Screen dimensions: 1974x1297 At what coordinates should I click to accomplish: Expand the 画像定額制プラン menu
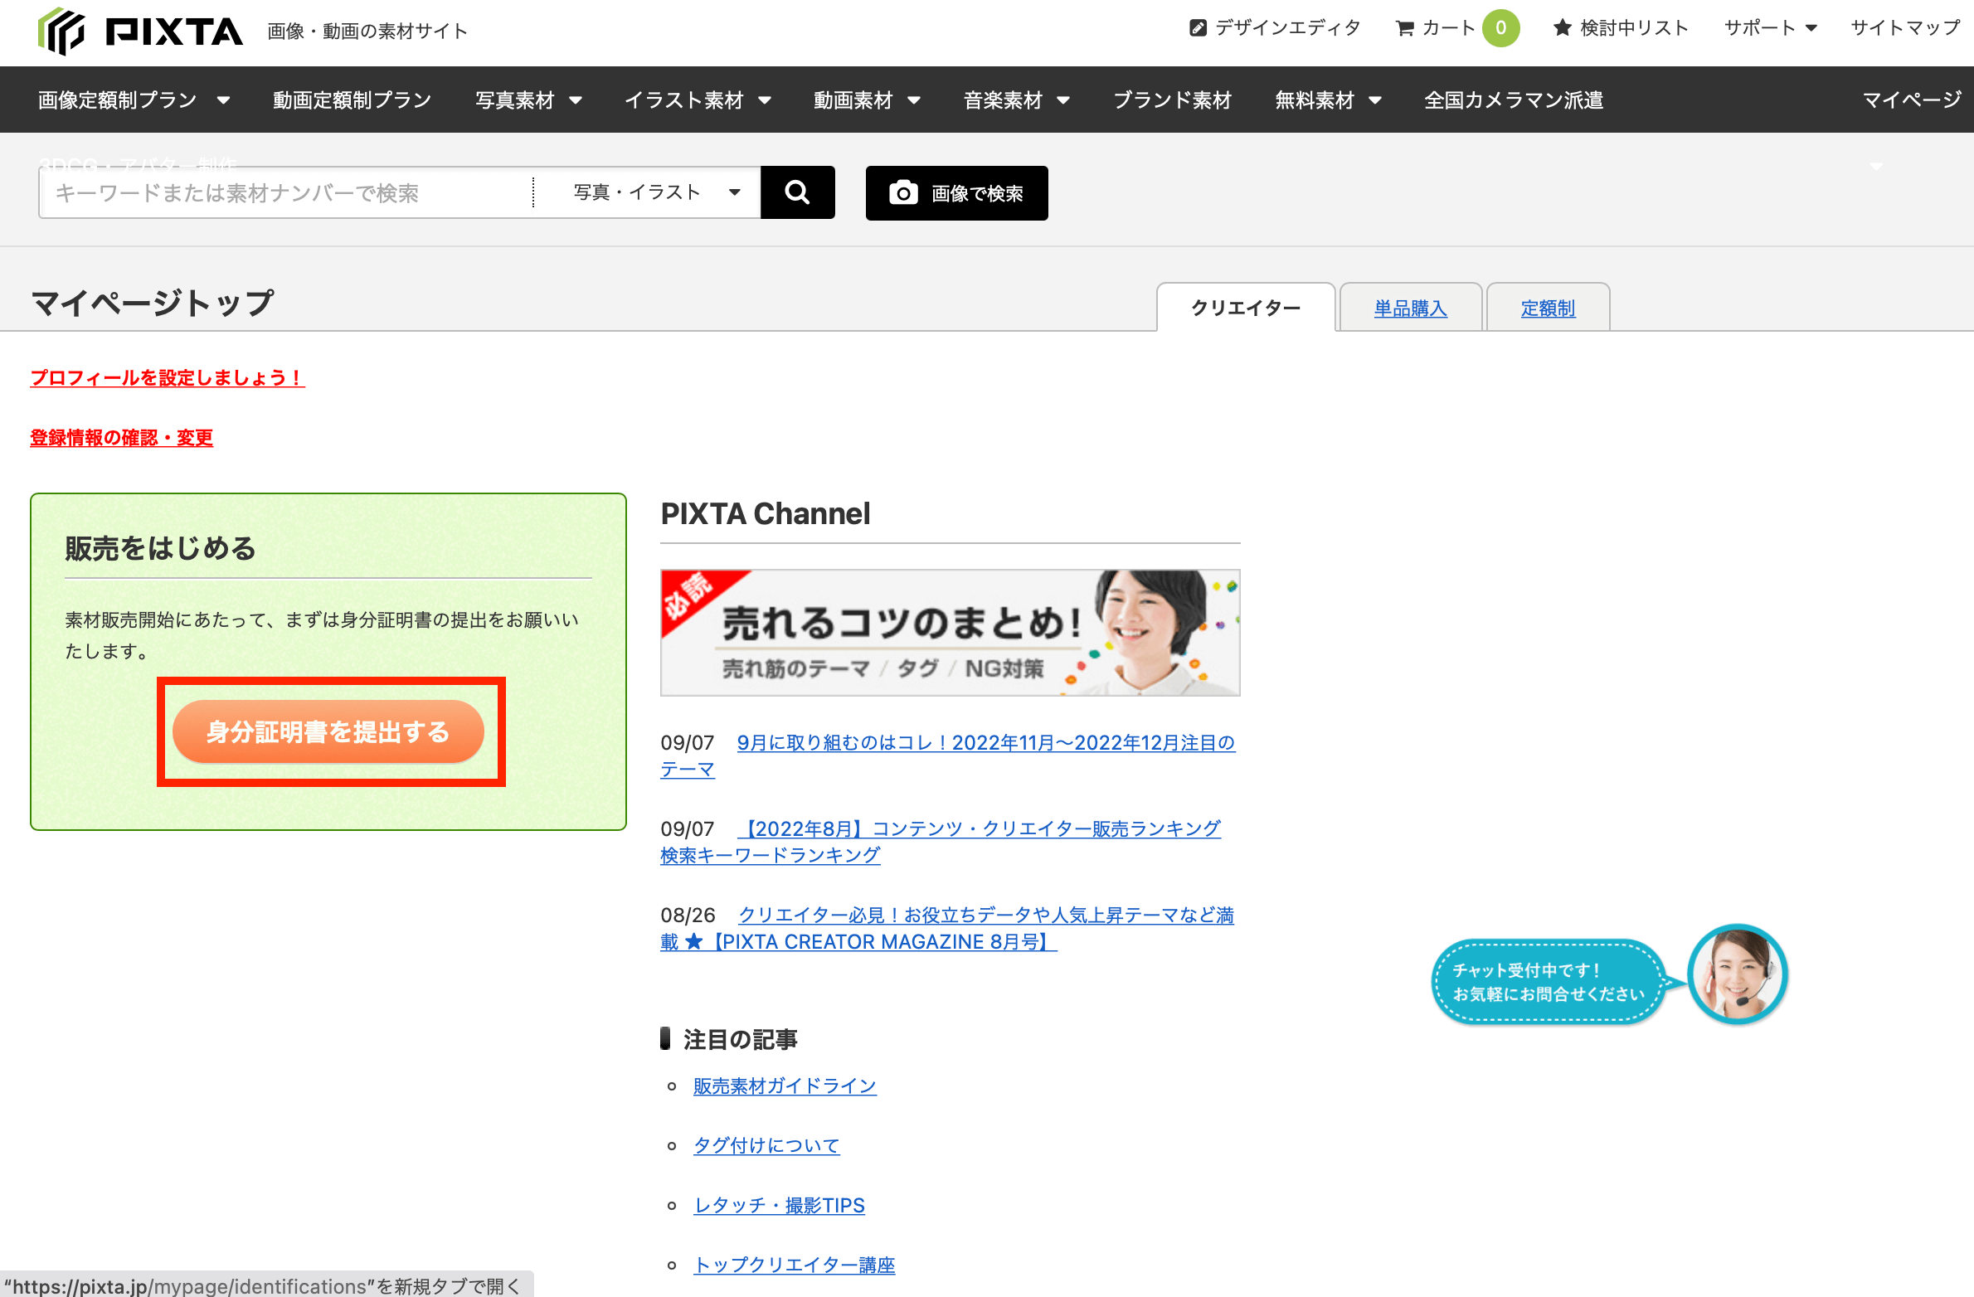click(134, 100)
